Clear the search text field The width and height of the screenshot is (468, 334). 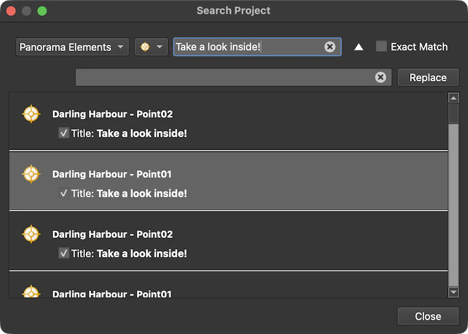click(330, 47)
